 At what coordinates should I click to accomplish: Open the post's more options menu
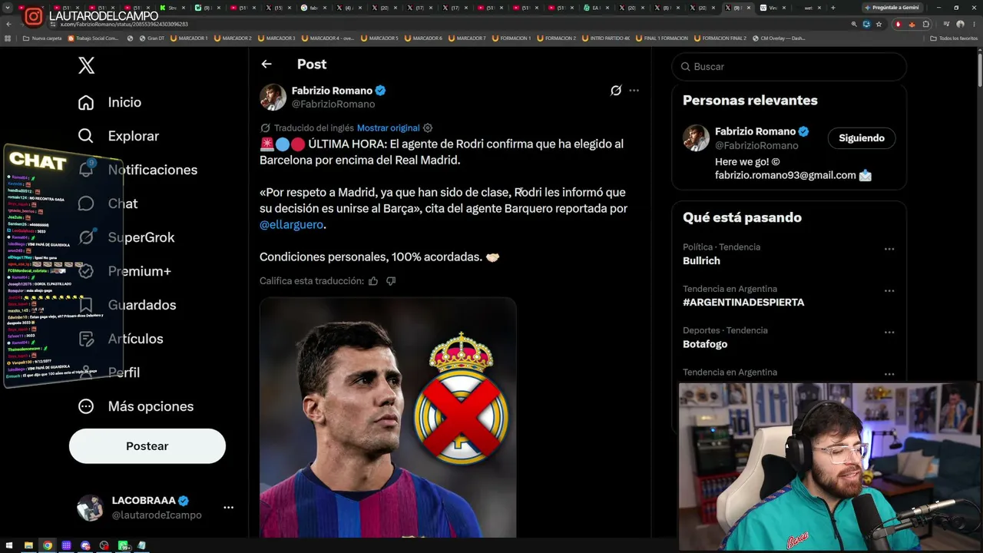tap(634, 91)
